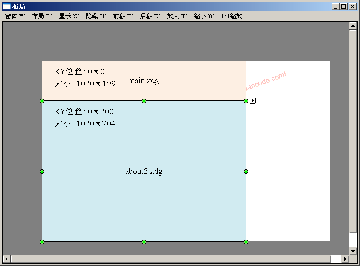Open the 窗体(W) menu
360x266 pixels.
click(15, 16)
